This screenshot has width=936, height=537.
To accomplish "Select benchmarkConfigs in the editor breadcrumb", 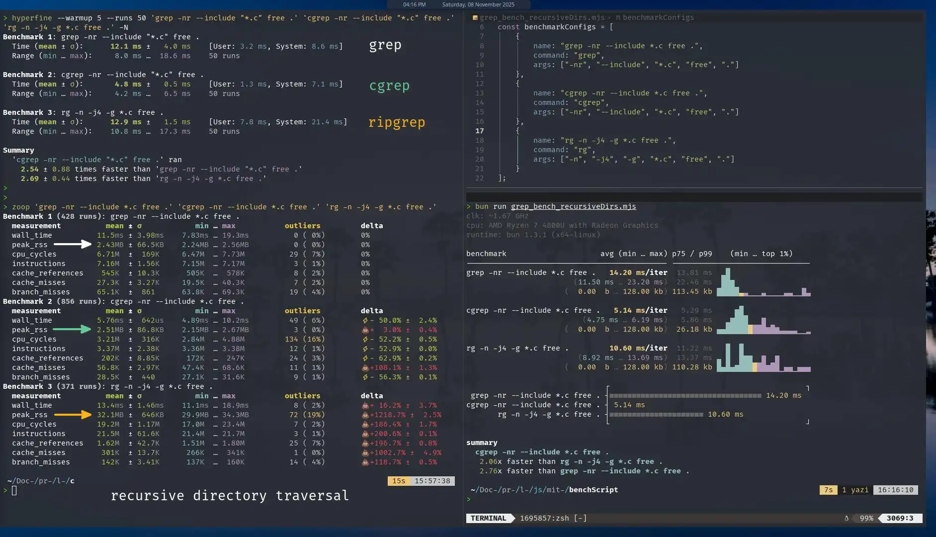I will (x=658, y=17).
